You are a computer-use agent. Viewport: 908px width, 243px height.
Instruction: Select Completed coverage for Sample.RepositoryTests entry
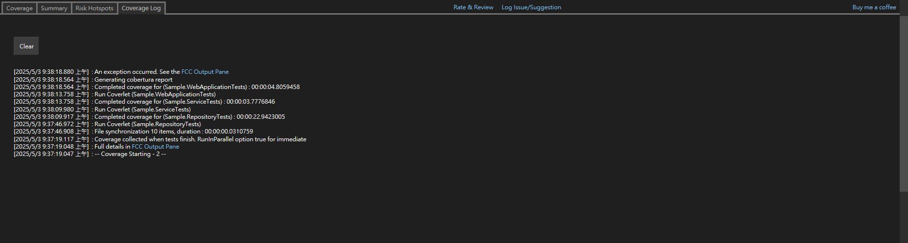(x=189, y=117)
